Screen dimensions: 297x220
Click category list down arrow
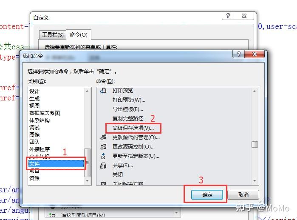tap(87, 181)
